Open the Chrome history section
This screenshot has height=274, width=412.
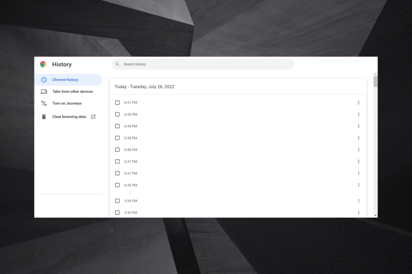pyautogui.click(x=68, y=79)
